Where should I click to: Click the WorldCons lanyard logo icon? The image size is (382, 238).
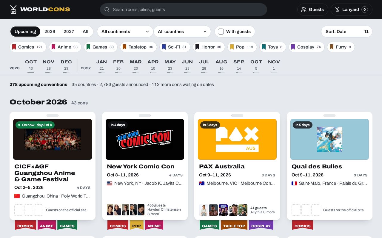pos(13,10)
